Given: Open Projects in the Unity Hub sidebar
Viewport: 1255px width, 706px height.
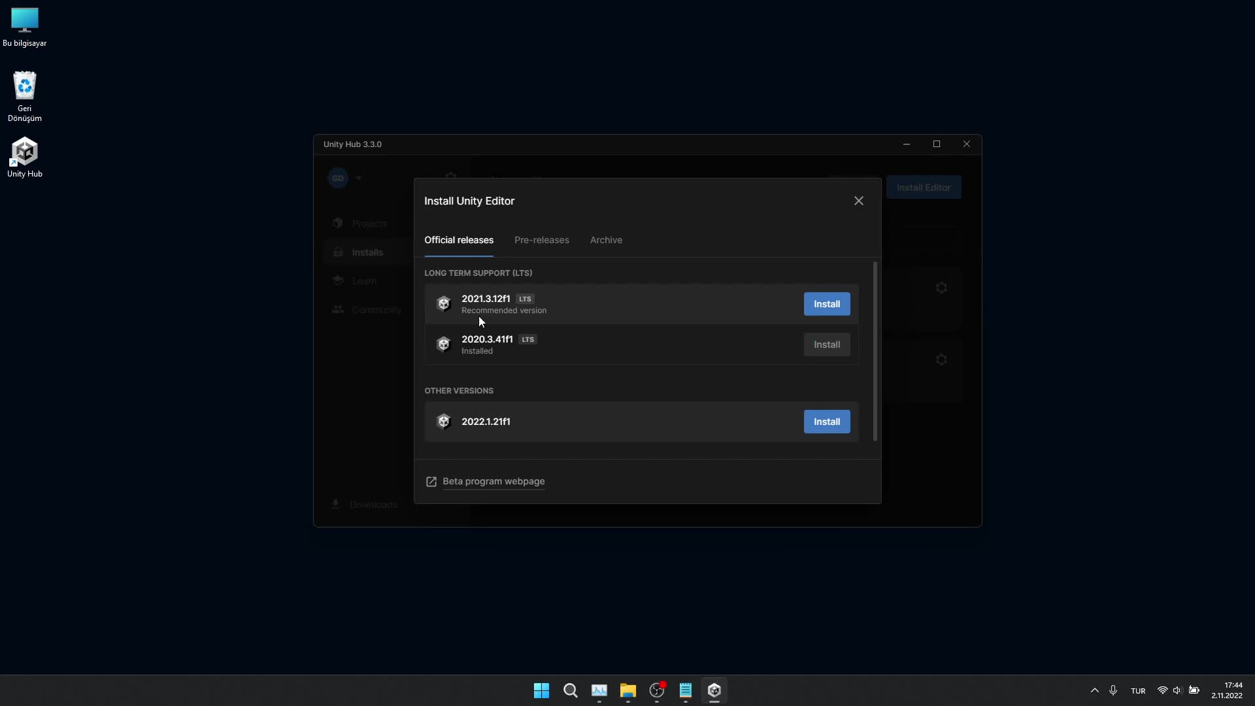Looking at the screenshot, I should click(x=369, y=224).
